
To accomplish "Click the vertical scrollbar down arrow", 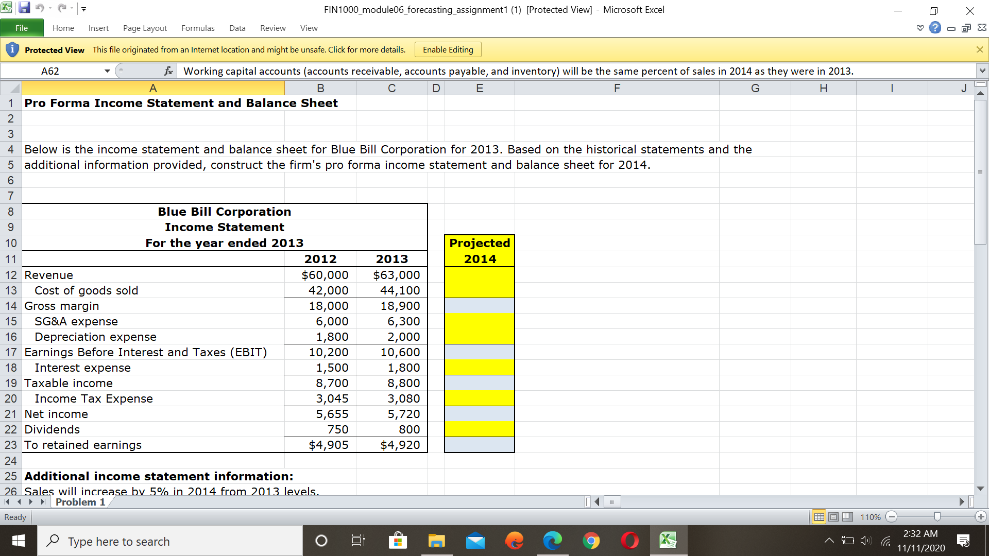I will point(980,489).
